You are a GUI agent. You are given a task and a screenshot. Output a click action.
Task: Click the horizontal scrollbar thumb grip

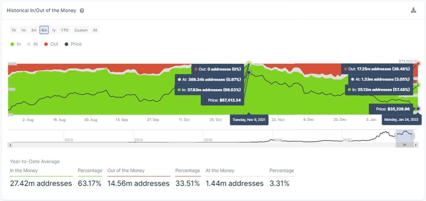coord(404,145)
